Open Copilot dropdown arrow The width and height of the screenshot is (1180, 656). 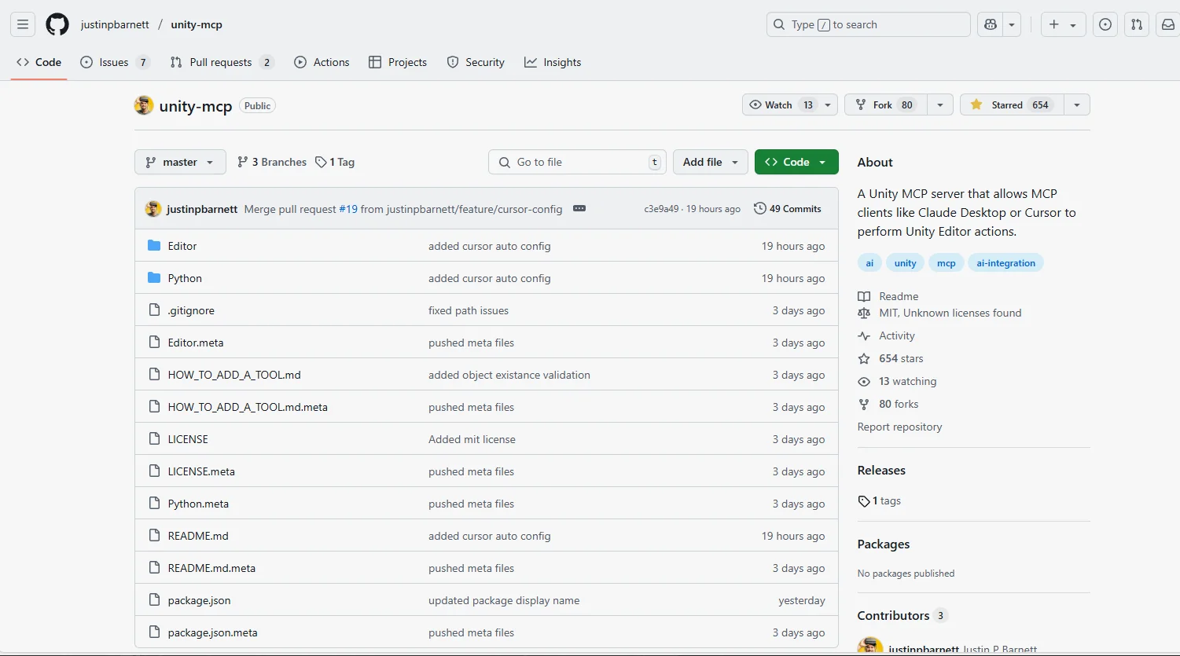1012,24
